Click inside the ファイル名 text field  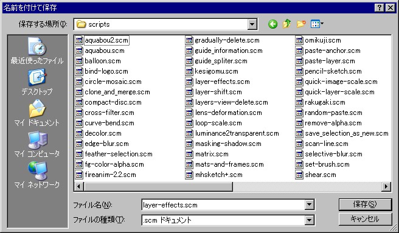(223, 205)
